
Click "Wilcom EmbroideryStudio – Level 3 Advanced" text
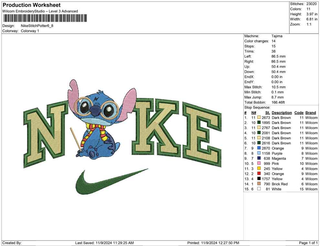(x=40, y=11)
